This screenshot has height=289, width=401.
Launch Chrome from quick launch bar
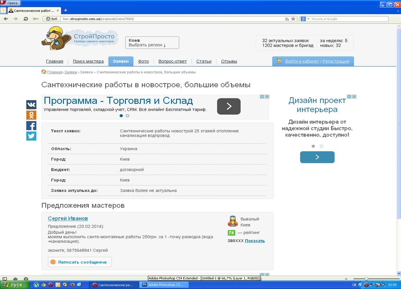(x=43, y=285)
